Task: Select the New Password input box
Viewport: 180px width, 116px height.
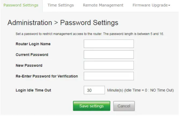Action: coord(109,65)
